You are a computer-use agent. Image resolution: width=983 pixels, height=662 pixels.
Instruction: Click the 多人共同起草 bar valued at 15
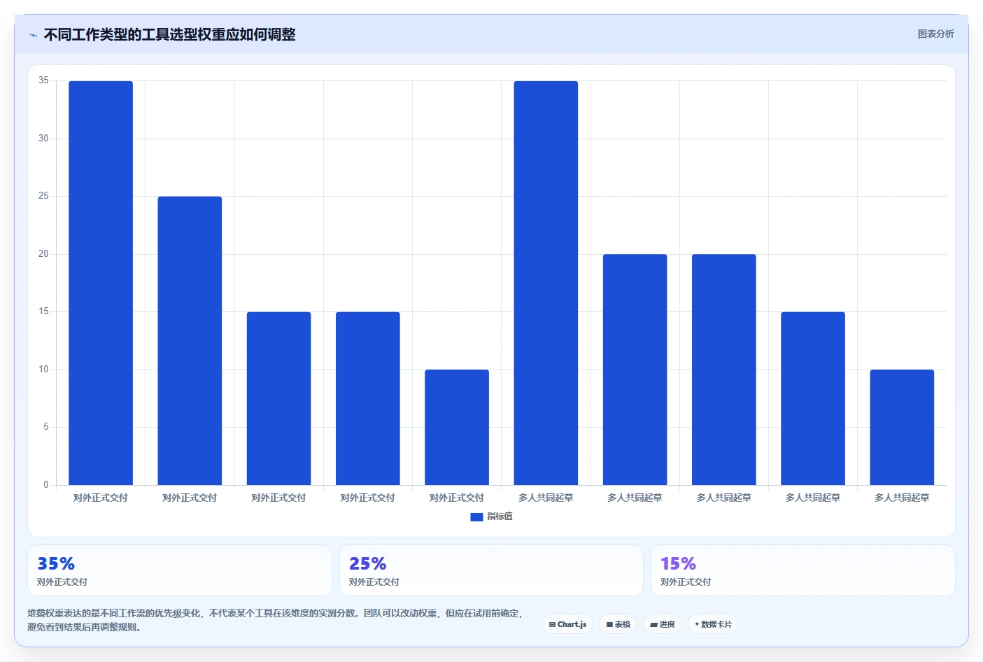point(813,398)
